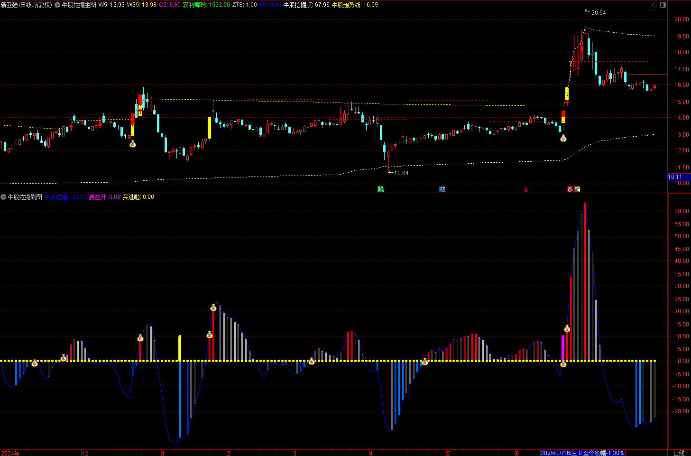The height and width of the screenshot is (456, 691).
Task: Click the blue 财 event marker
Action: click(442, 189)
